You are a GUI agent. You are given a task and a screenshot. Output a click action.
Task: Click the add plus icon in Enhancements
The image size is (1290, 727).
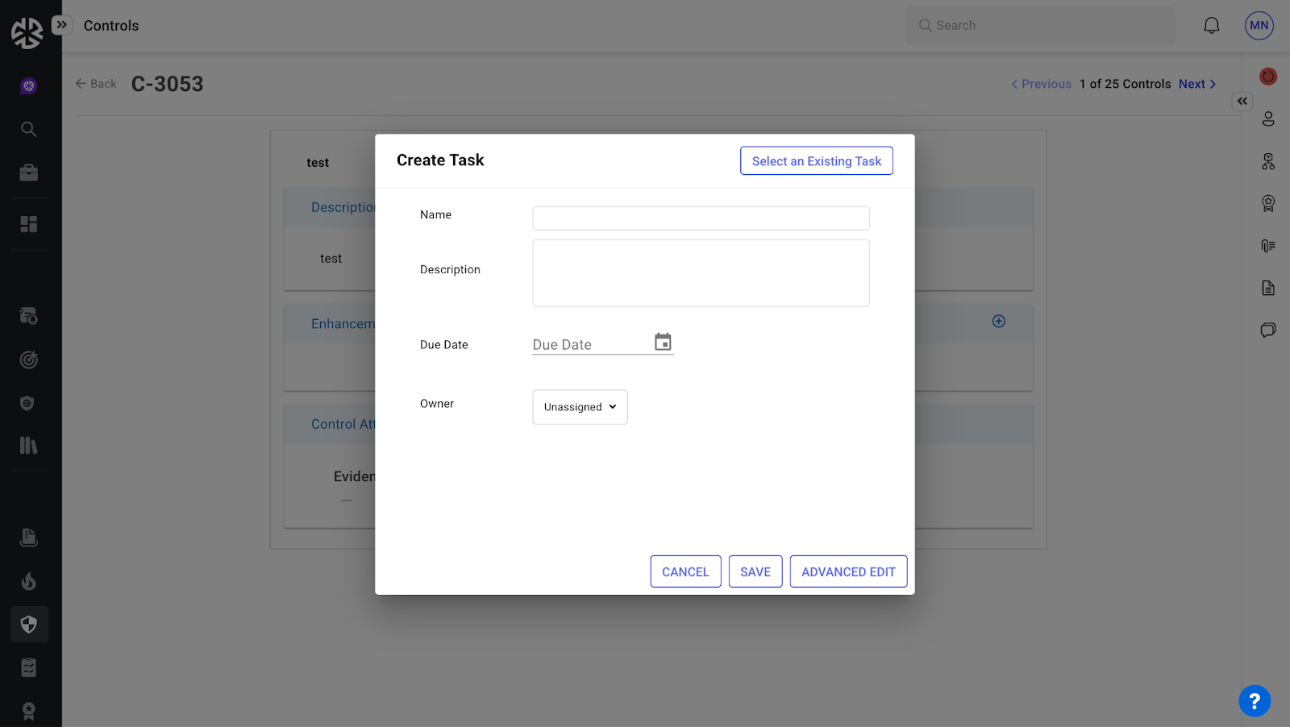998,322
